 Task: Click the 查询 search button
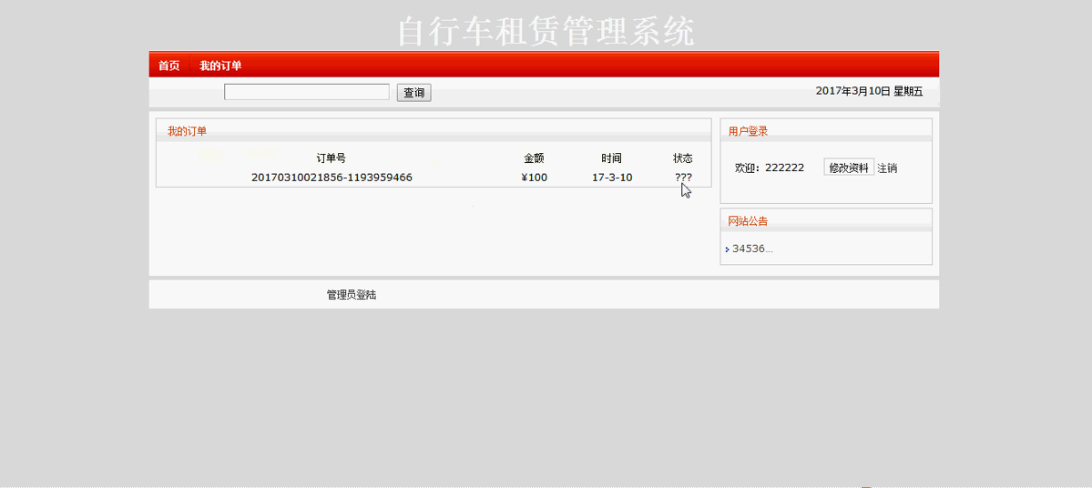click(x=413, y=93)
